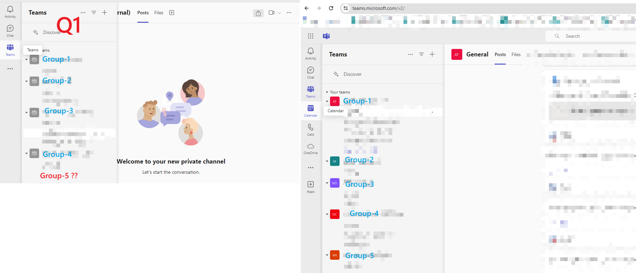This screenshot has width=639, height=273.
Task: Open Calendar in browser Teams sidebar
Action: pyautogui.click(x=311, y=111)
